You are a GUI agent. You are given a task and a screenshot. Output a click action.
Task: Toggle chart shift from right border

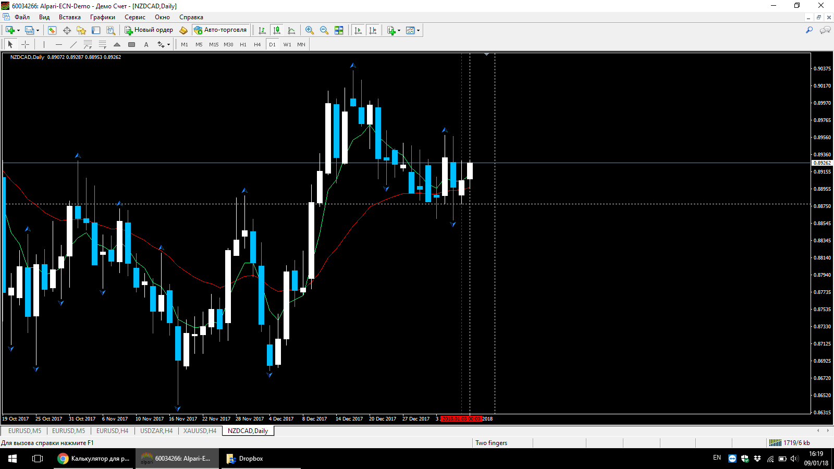373,30
